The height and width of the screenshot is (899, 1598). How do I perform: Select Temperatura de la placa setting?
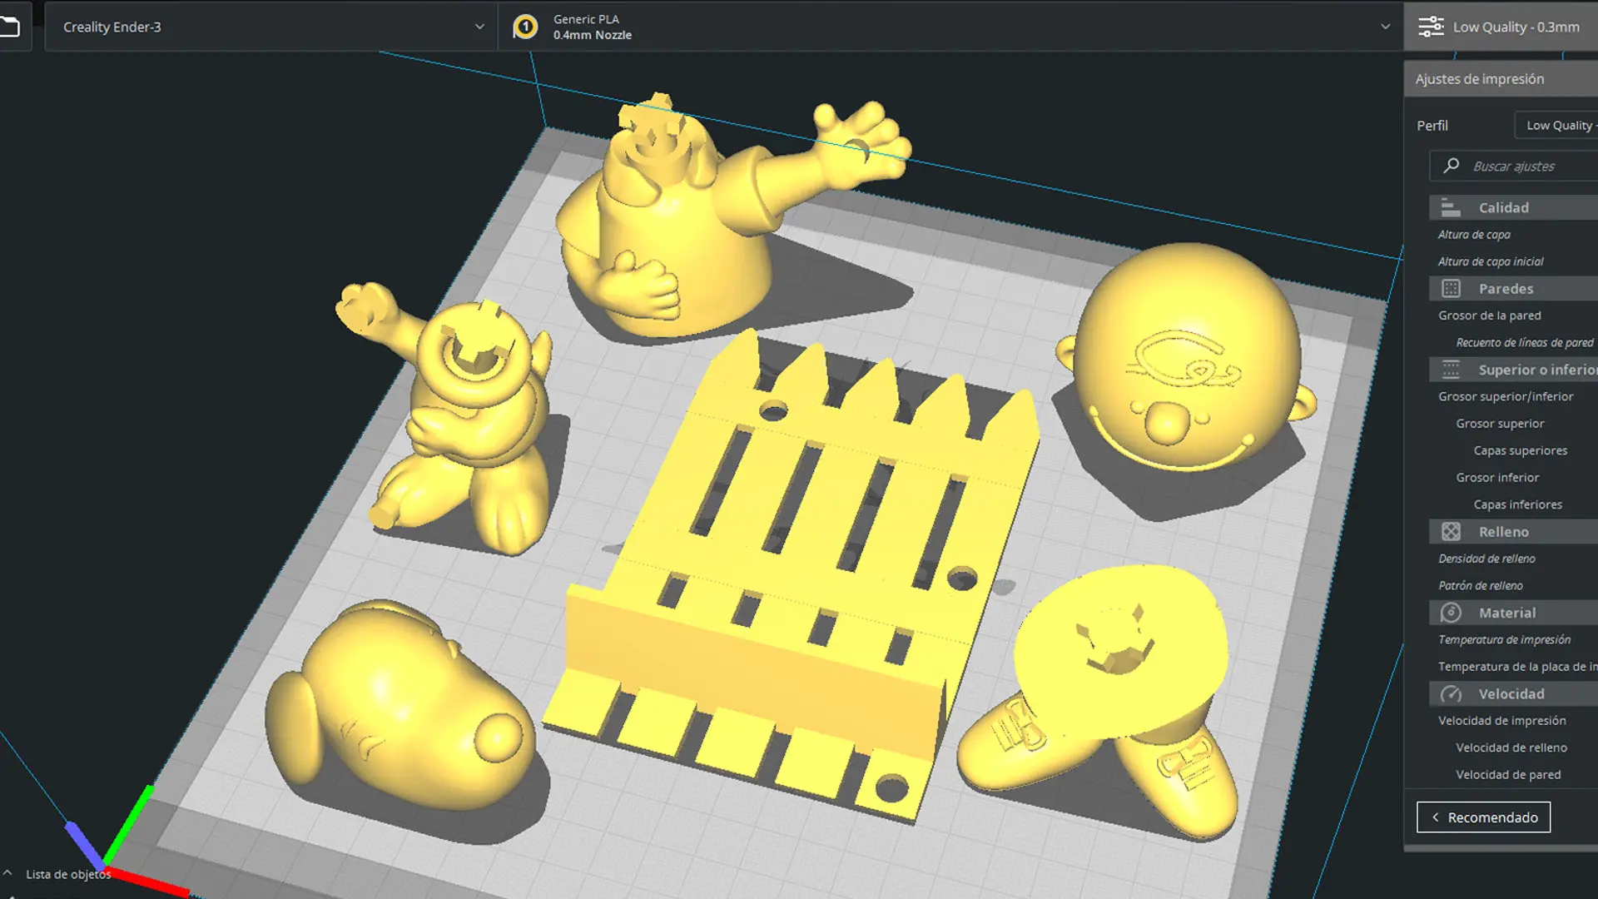click(1517, 667)
